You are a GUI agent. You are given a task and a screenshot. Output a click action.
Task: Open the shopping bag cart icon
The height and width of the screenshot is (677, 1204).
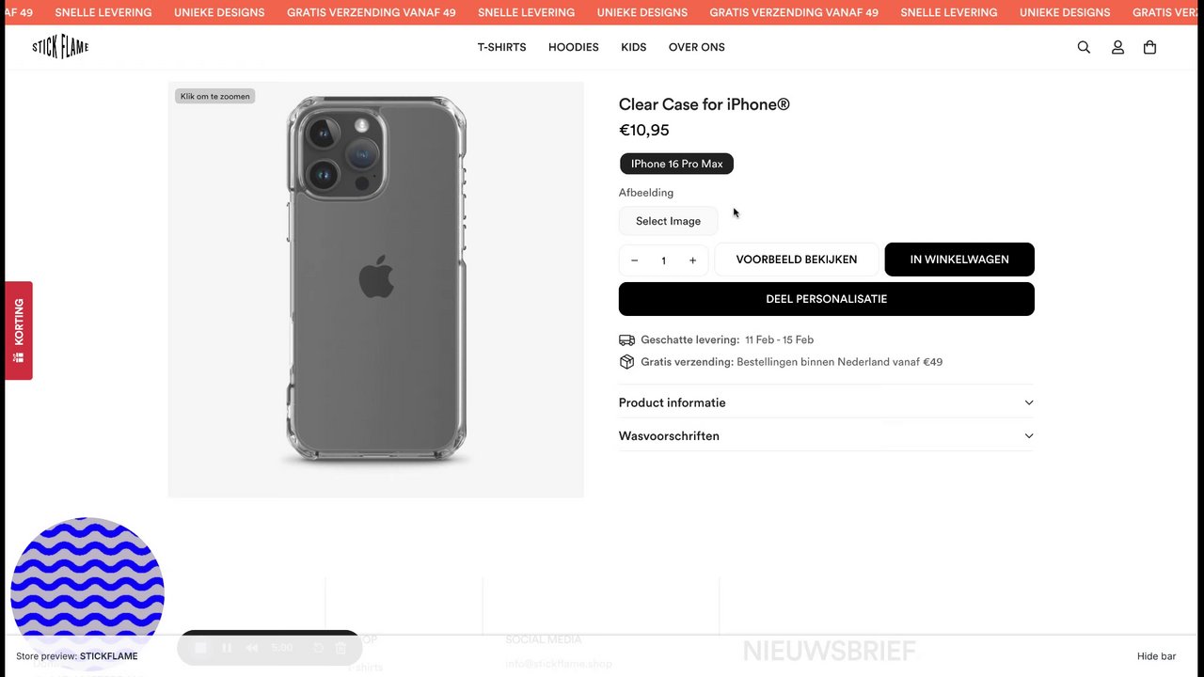pos(1149,47)
